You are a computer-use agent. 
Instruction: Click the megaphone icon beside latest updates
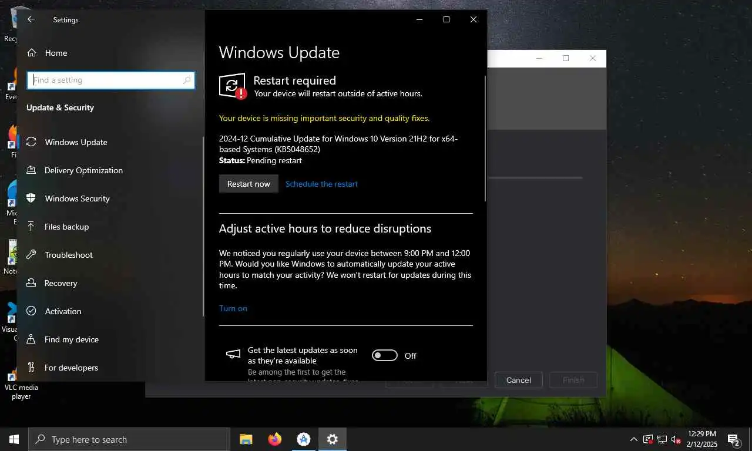coord(233,354)
